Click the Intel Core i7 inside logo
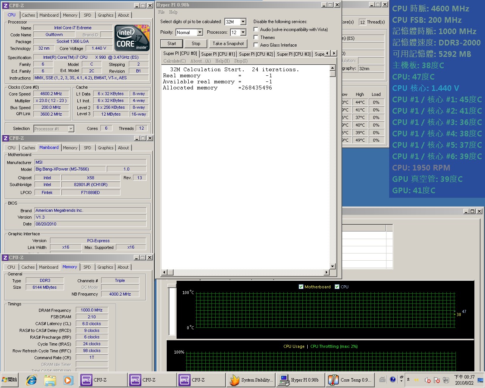 (x=132, y=38)
